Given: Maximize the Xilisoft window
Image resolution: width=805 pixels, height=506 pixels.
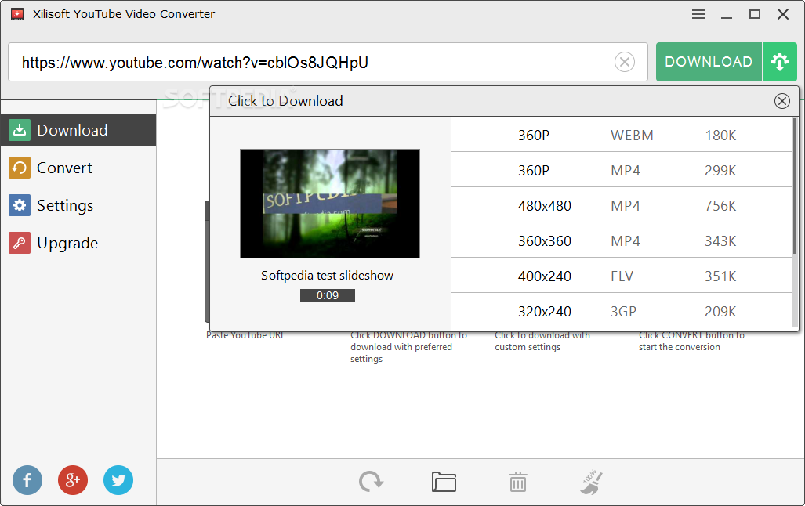Looking at the screenshot, I should click(755, 14).
